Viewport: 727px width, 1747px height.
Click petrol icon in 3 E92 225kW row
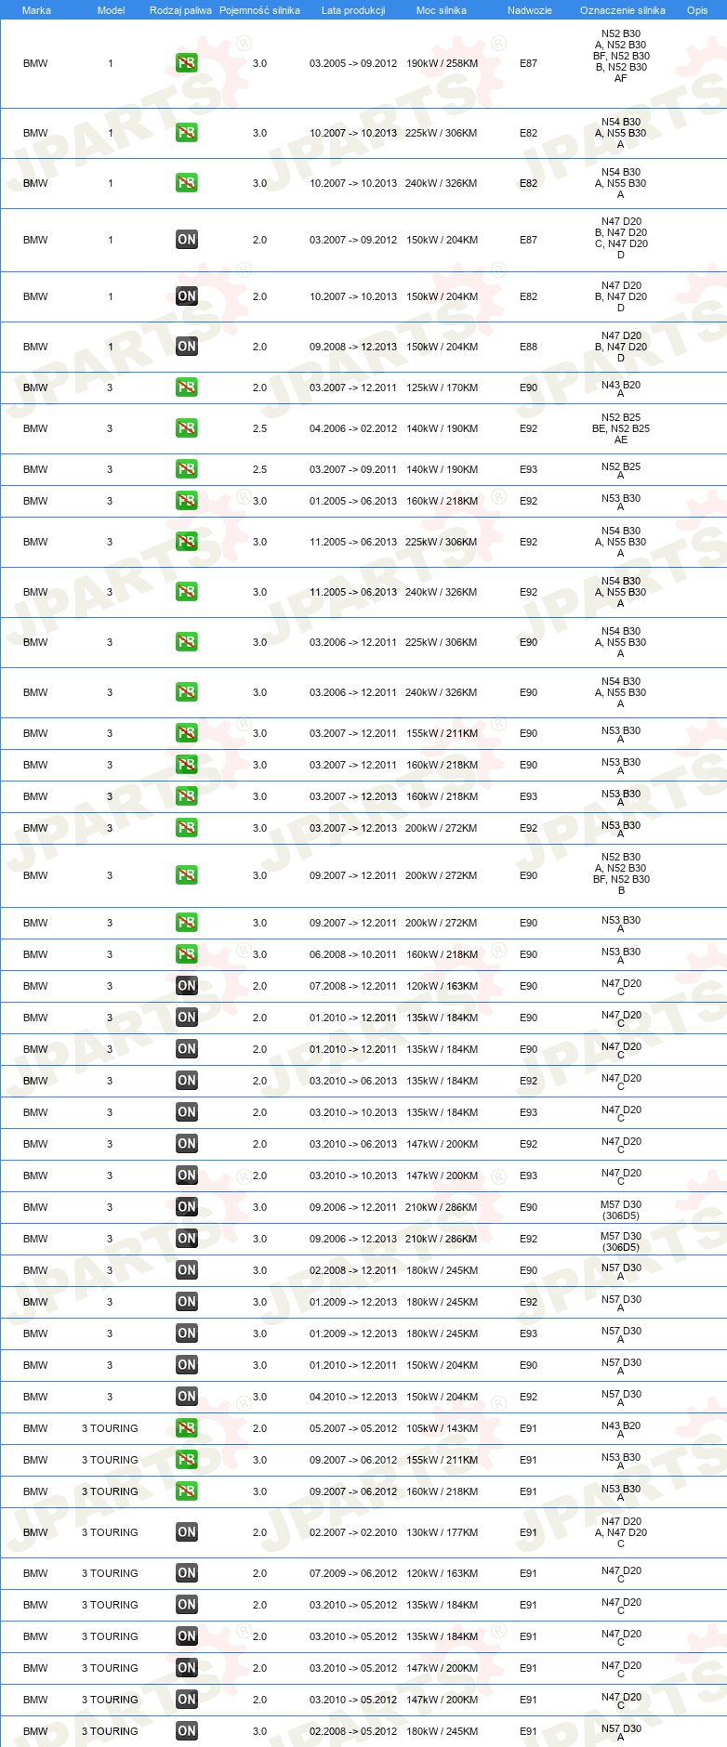[x=187, y=542]
